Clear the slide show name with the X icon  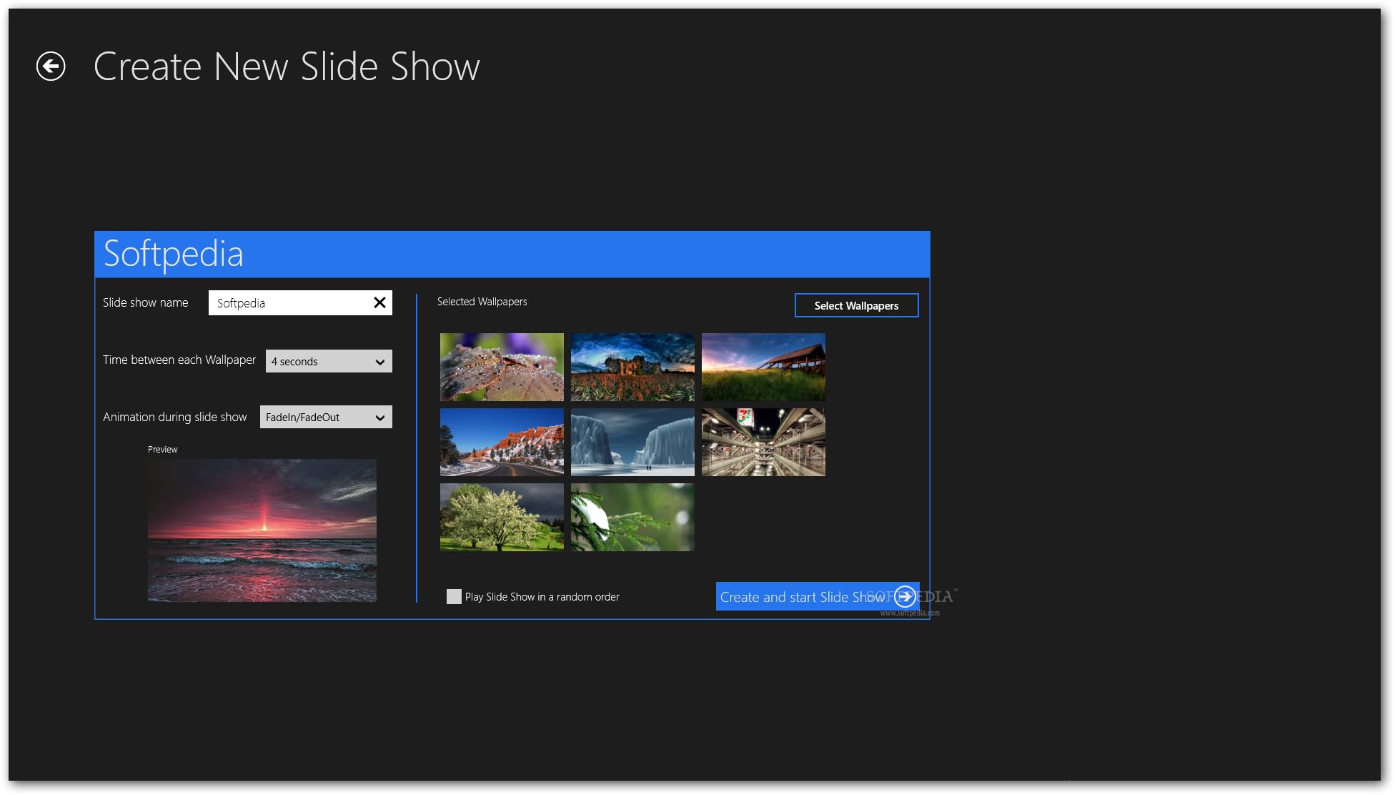point(379,302)
